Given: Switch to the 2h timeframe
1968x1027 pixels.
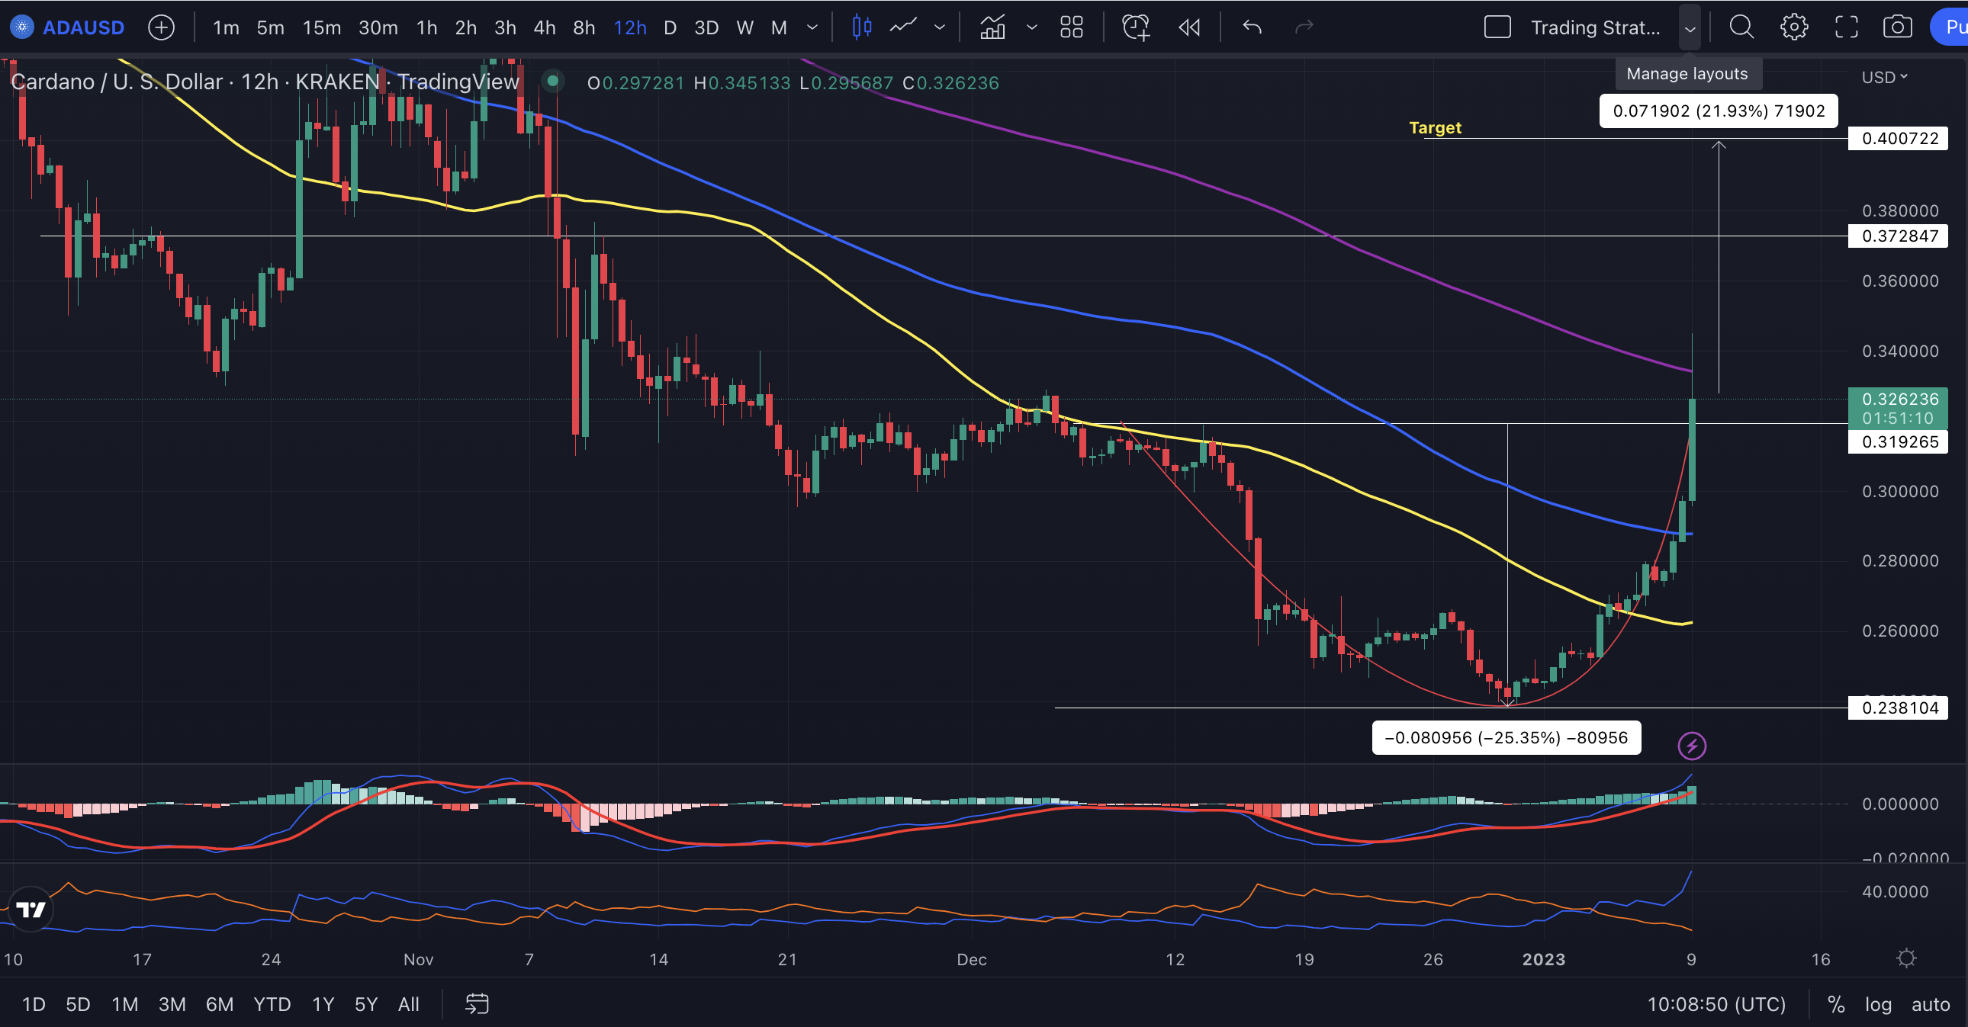Looking at the screenshot, I should pos(465,27).
